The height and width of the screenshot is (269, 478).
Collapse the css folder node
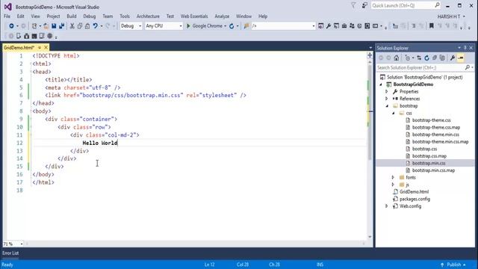(x=394, y=113)
